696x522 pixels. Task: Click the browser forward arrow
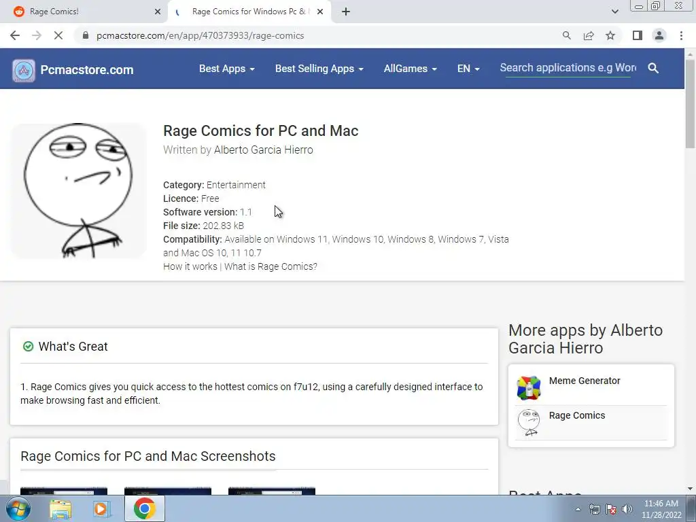click(x=37, y=35)
